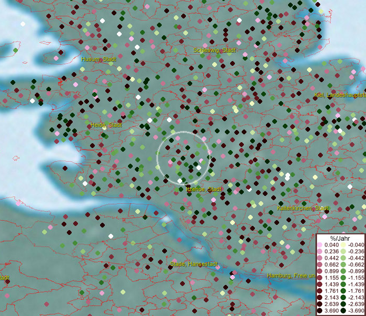Select the -2.143 legend swatch
This screenshot has width=366, height=316.
click(x=343, y=298)
